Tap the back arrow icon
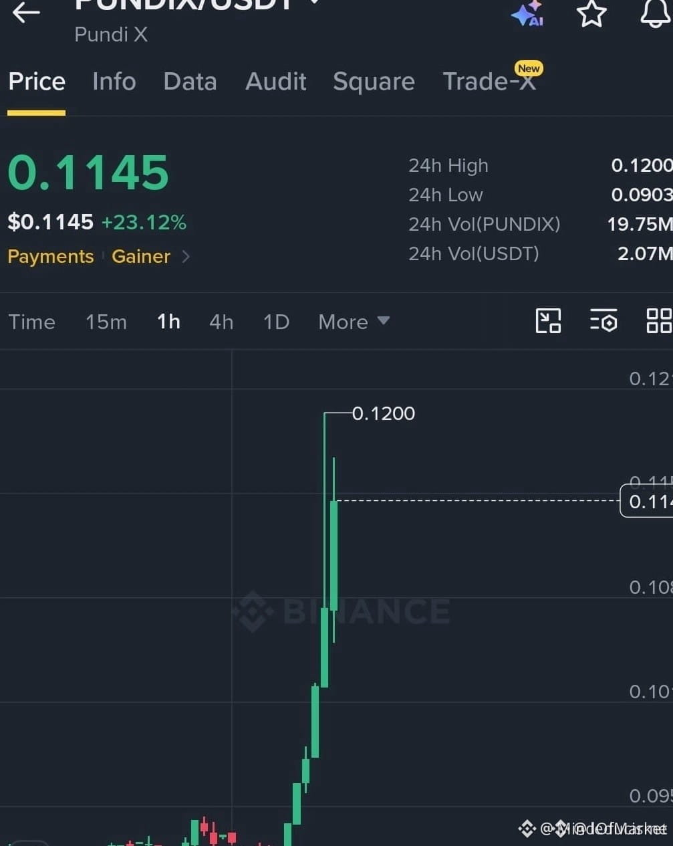 click(x=26, y=12)
